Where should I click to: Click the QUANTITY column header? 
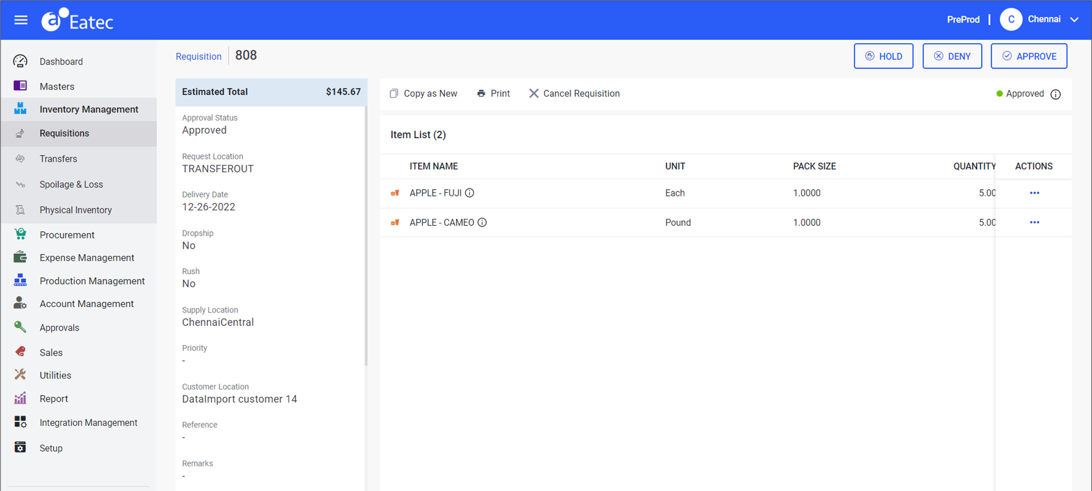click(x=975, y=166)
